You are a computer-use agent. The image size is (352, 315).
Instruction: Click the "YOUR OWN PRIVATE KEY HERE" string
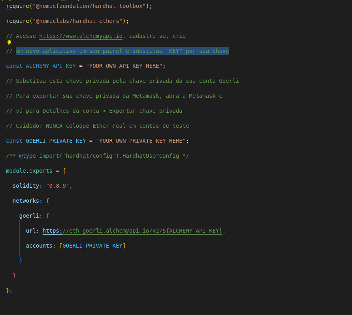(141, 141)
